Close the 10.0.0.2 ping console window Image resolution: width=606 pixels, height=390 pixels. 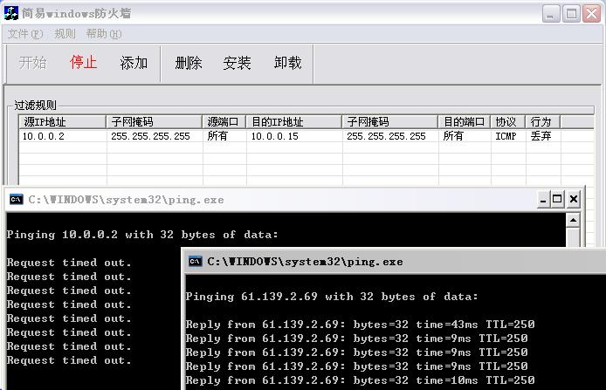574,199
